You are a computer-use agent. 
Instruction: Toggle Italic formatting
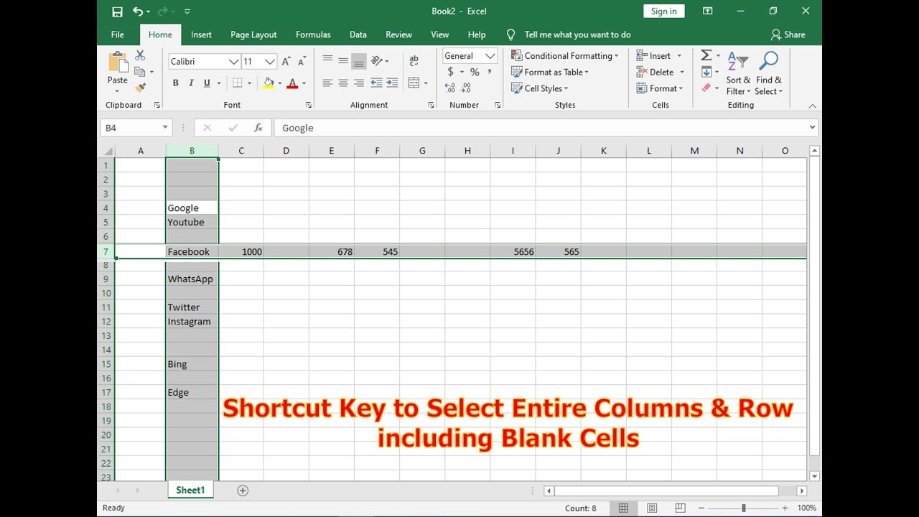[x=191, y=83]
